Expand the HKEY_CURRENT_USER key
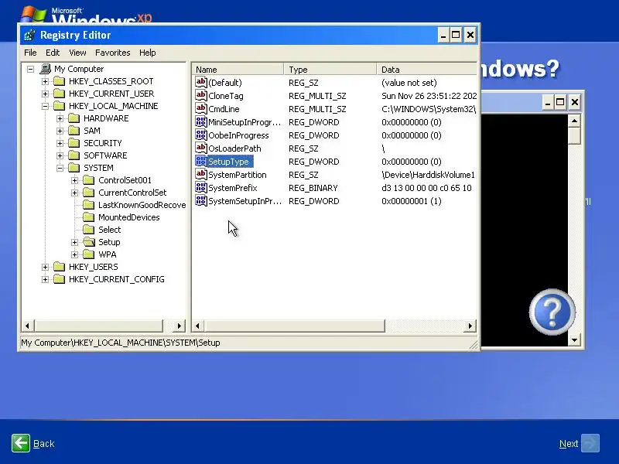619x464 pixels. (45, 94)
